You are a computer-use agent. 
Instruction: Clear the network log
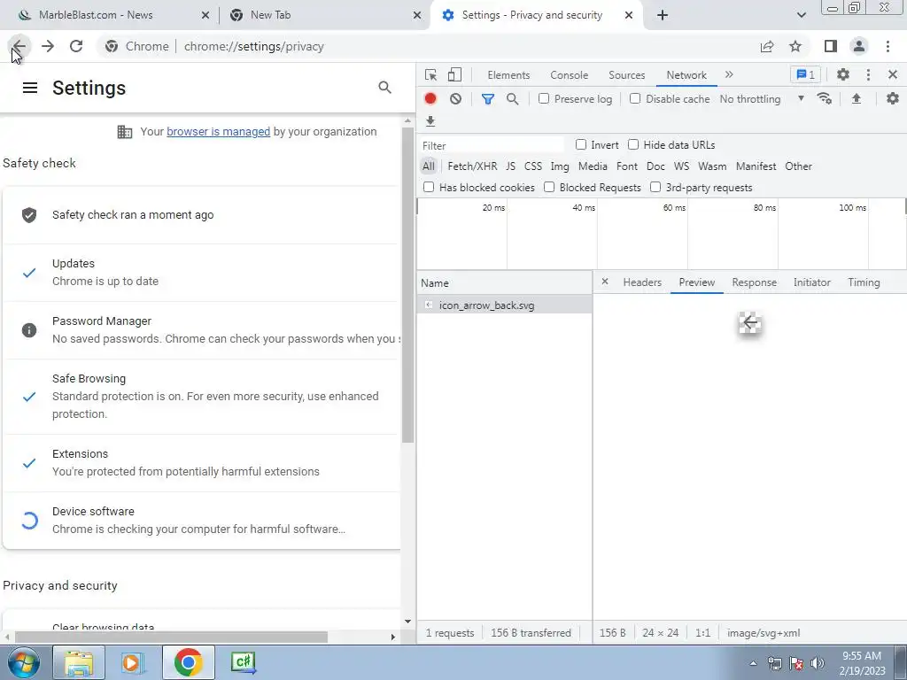[x=456, y=99]
